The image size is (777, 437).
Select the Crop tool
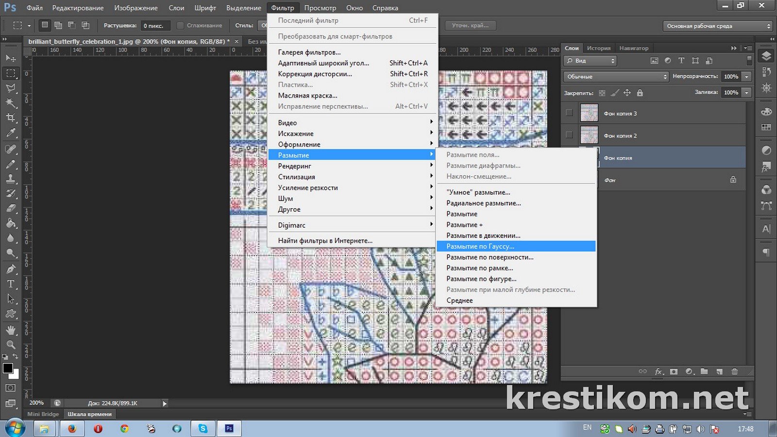(x=11, y=118)
